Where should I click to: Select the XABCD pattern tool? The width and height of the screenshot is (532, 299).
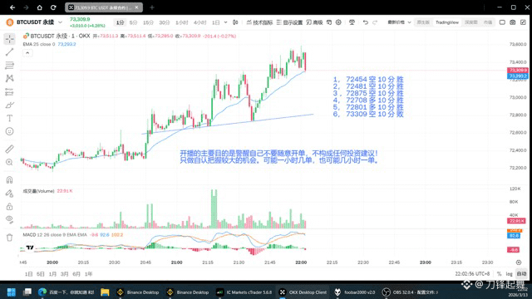click(9, 78)
